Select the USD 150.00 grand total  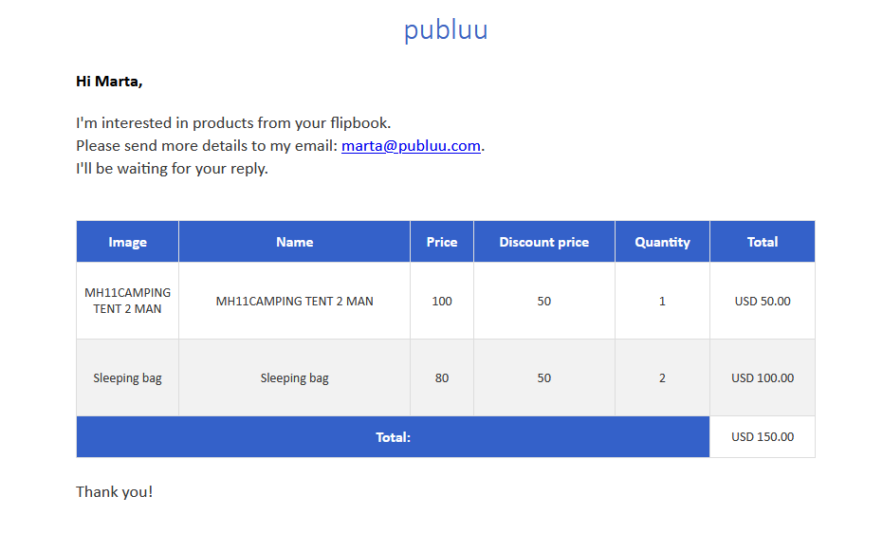click(763, 437)
